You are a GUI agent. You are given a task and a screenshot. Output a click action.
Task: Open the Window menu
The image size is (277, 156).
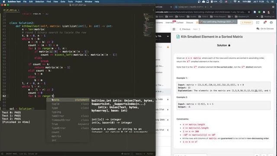click(88, 2)
